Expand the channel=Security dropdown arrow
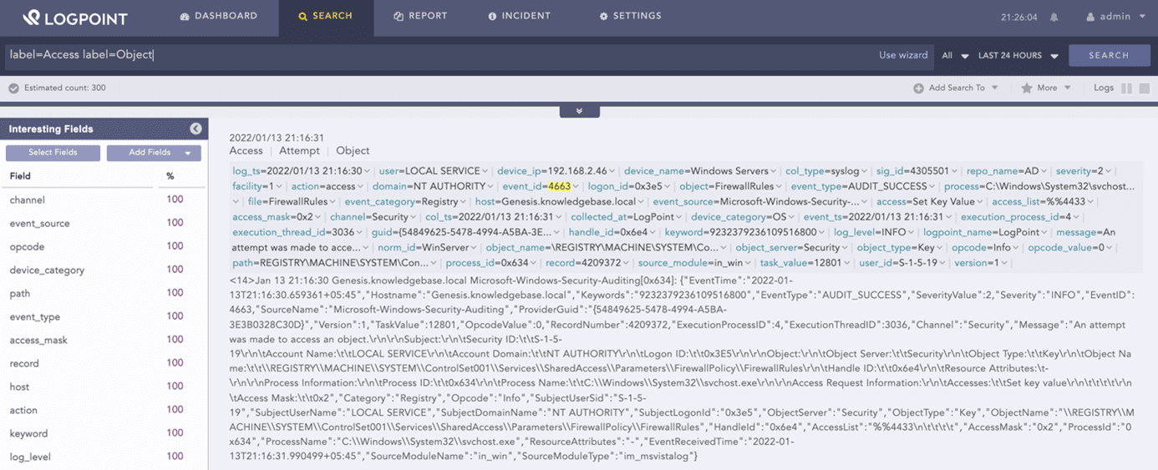The image size is (1158, 470). 414,217
